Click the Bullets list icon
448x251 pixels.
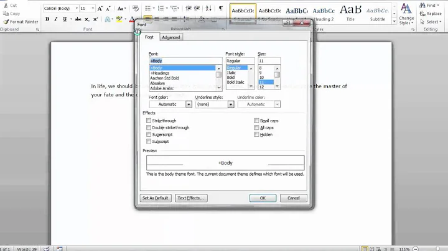(147, 8)
